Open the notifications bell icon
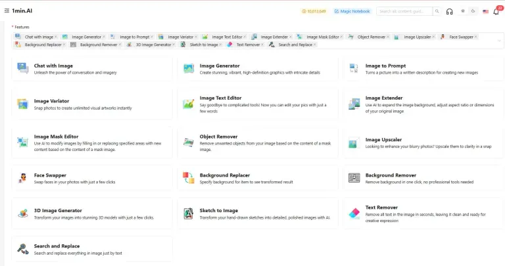This screenshot has height=266, width=505. [x=496, y=12]
